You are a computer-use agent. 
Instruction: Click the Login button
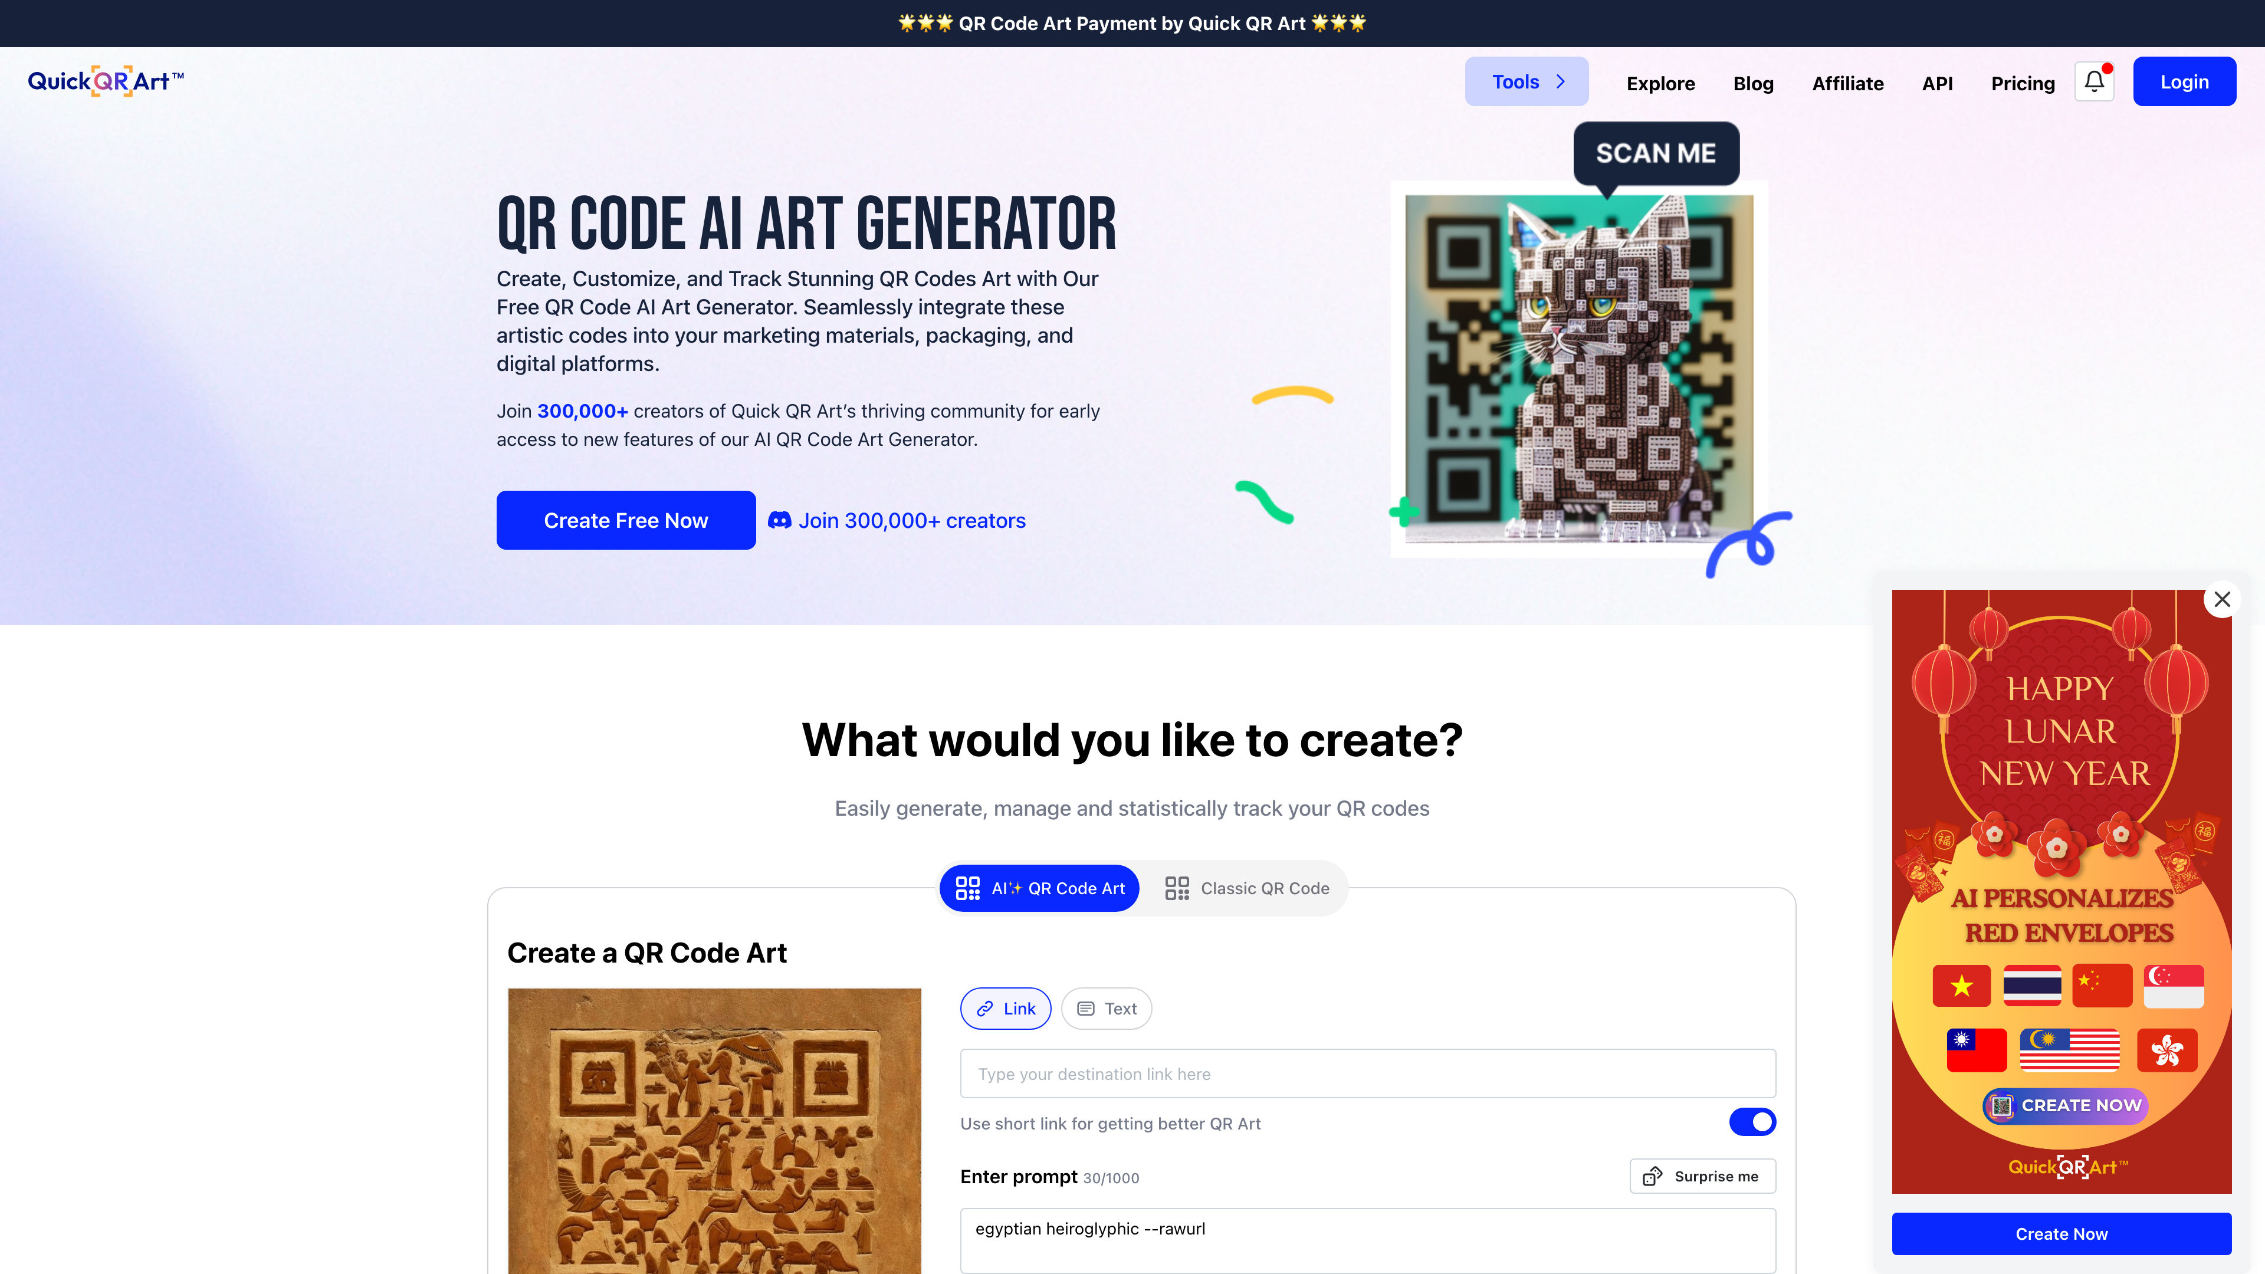(x=2184, y=81)
